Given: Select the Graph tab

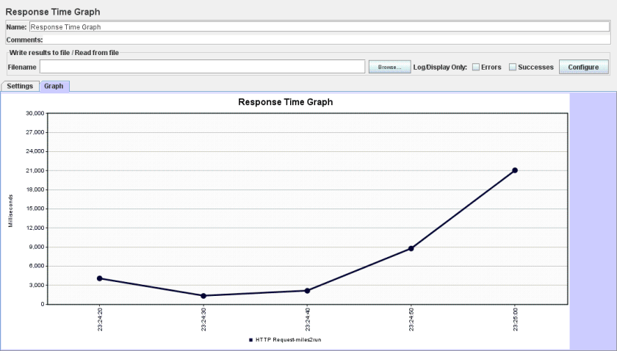Looking at the screenshot, I should (x=54, y=86).
